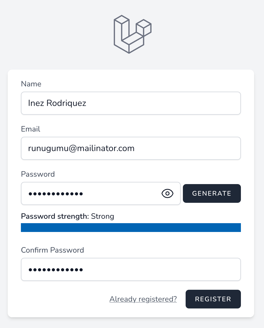Show password using the eye icon
Viewport: 264px width, 328px height.
(167, 193)
